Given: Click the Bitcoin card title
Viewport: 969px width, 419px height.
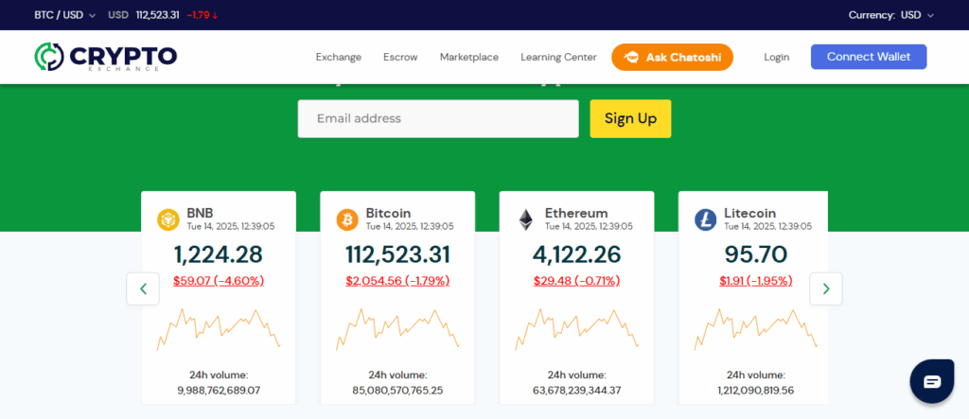Looking at the screenshot, I should [x=388, y=213].
